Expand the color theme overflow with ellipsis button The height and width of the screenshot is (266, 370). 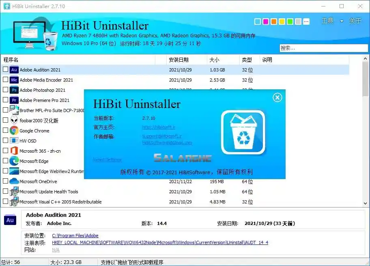306,21
